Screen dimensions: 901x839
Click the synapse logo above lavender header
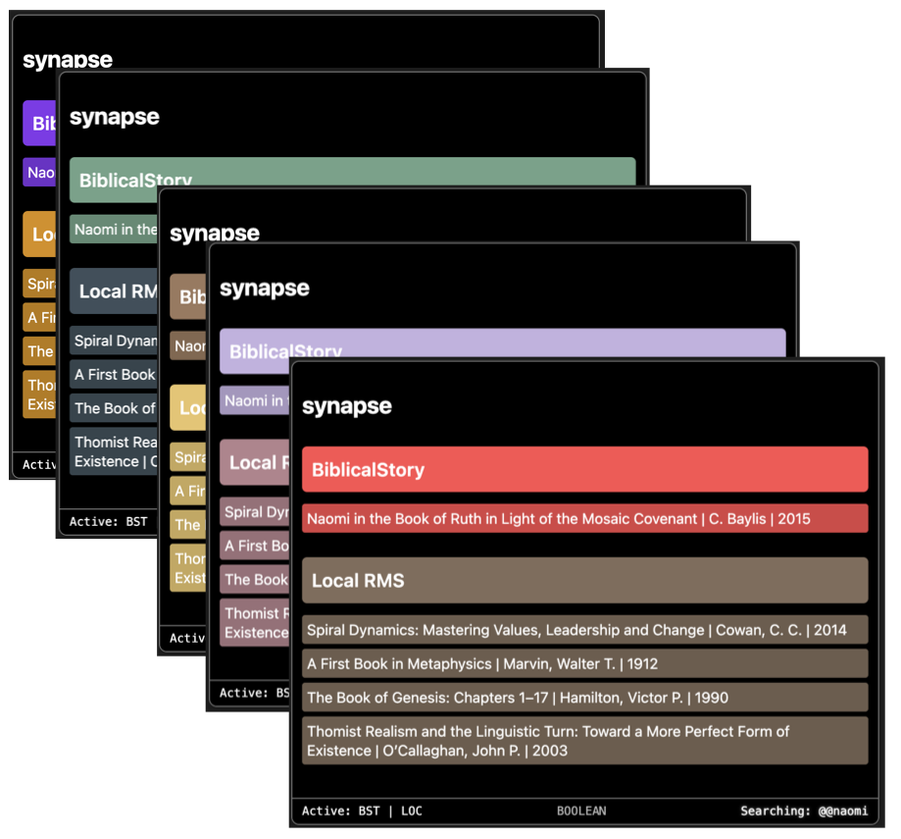265,288
